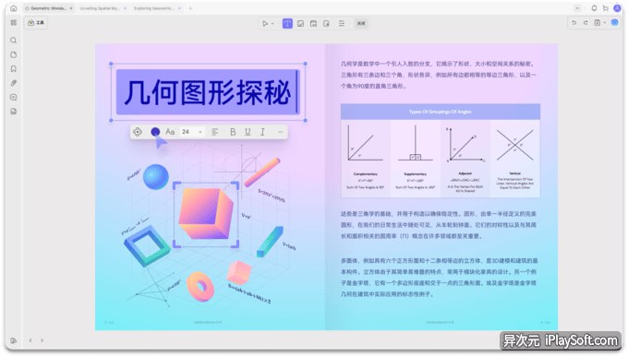Open the blue AI assistant icon

[614, 22]
